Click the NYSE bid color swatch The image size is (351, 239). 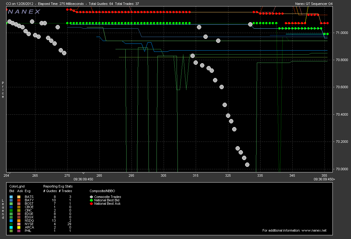[x=11, y=224]
